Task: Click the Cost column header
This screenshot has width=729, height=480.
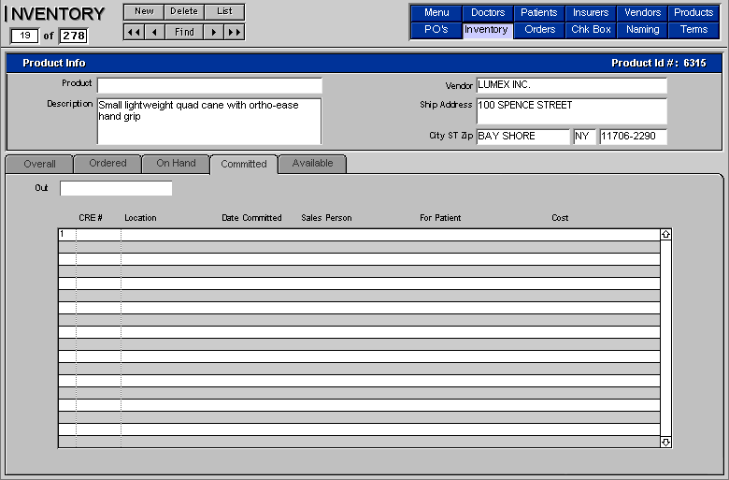Action: [x=560, y=218]
